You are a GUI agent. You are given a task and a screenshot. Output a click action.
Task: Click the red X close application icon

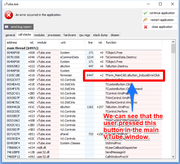click(145, 27)
